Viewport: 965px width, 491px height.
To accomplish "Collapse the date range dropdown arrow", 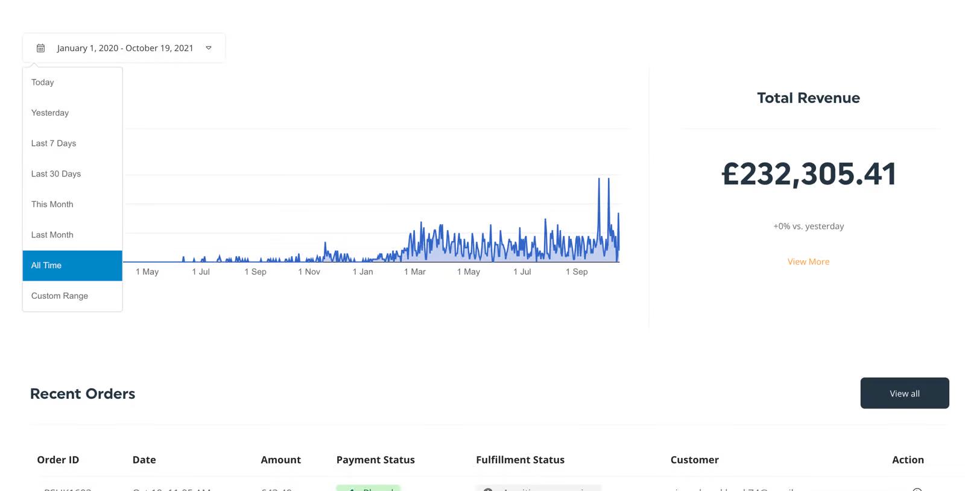I will 209,48.
